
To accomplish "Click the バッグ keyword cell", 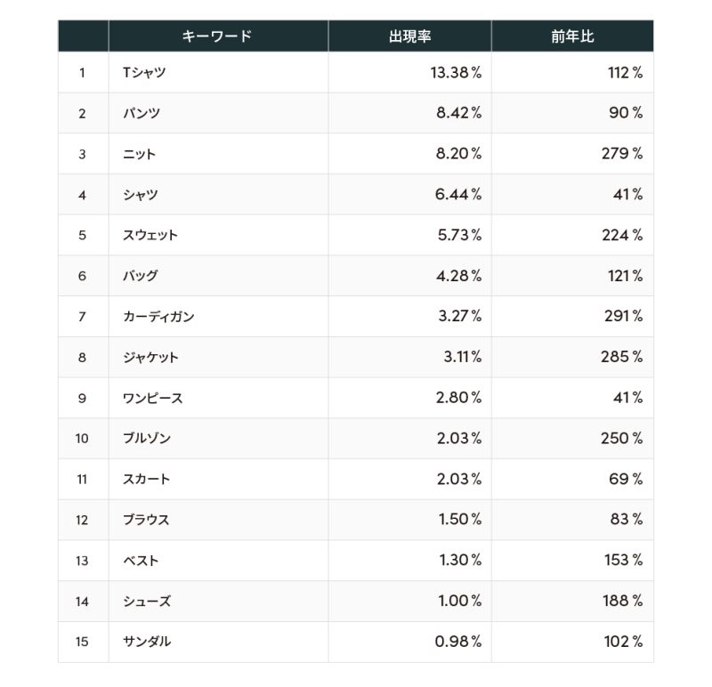I will [141, 276].
